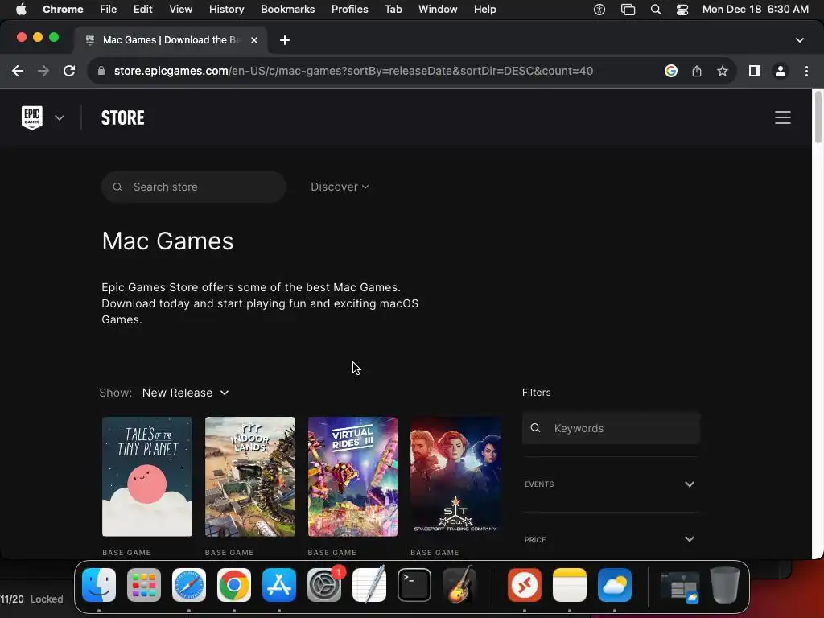Open Finder from the Dock

pyautogui.click(x=99, y=585)
